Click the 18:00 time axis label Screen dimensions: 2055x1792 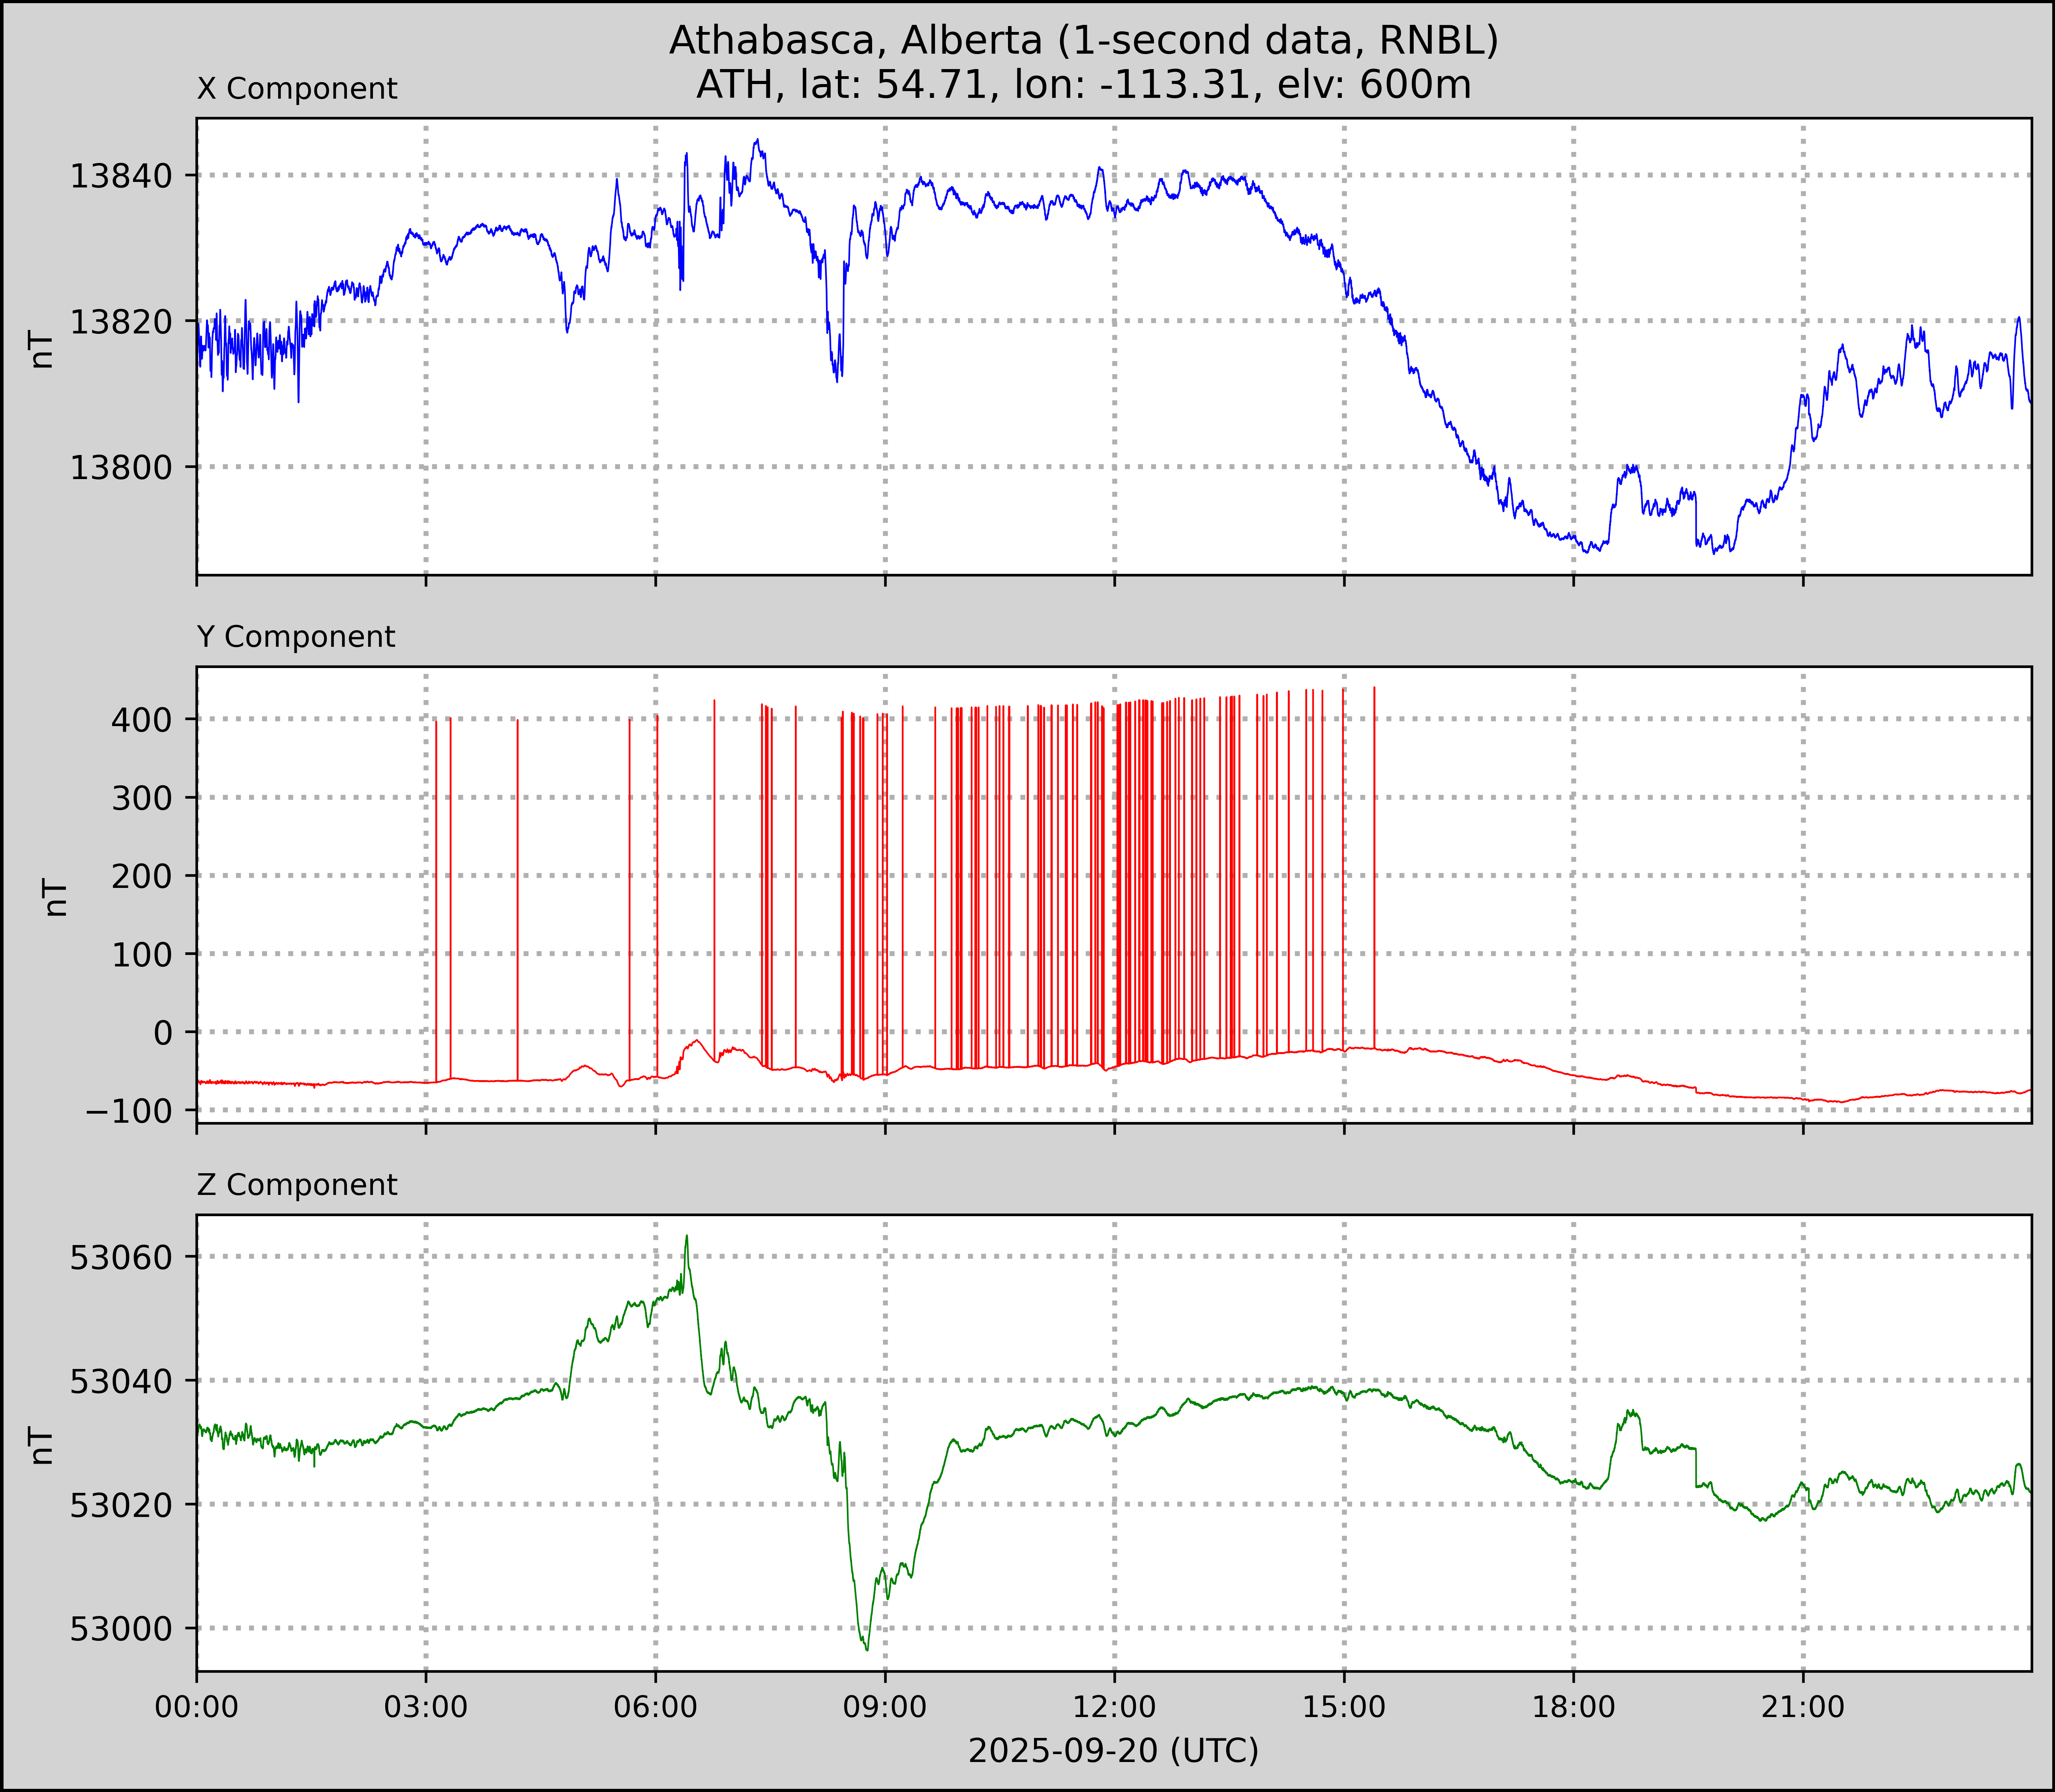[1573, 1707]
